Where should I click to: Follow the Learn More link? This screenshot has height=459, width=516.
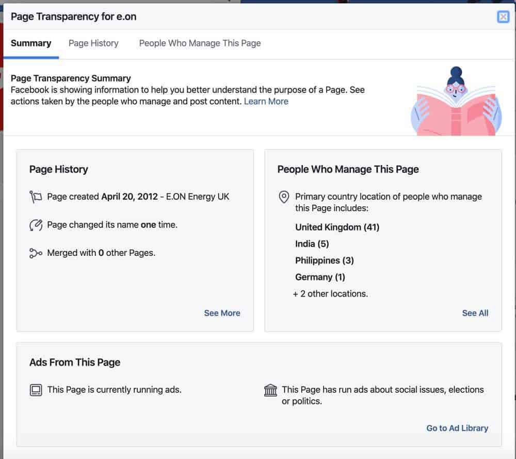pos(266,101)
